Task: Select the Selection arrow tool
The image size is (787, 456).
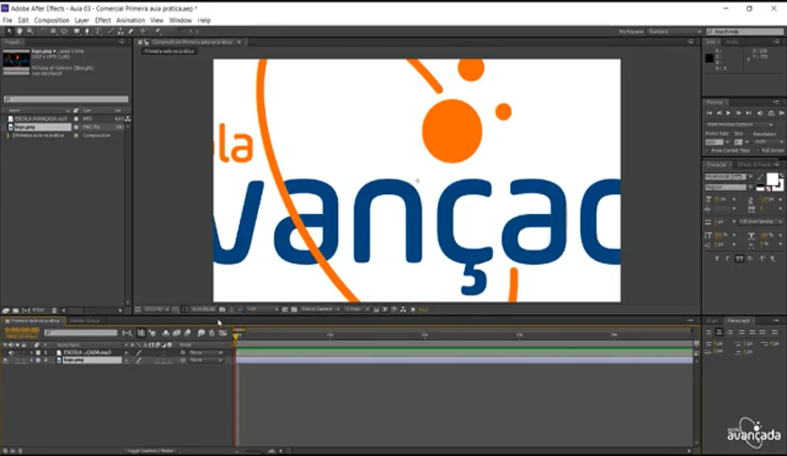Action: coord(9,31)
